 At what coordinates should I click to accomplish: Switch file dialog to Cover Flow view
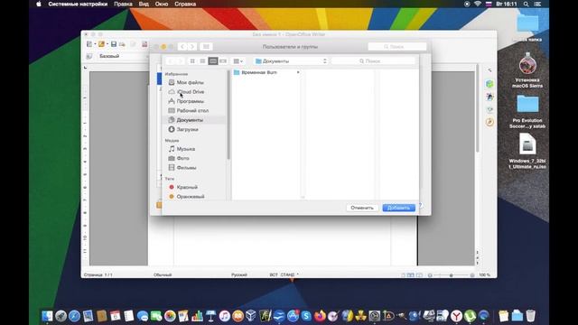pos(223,61)
